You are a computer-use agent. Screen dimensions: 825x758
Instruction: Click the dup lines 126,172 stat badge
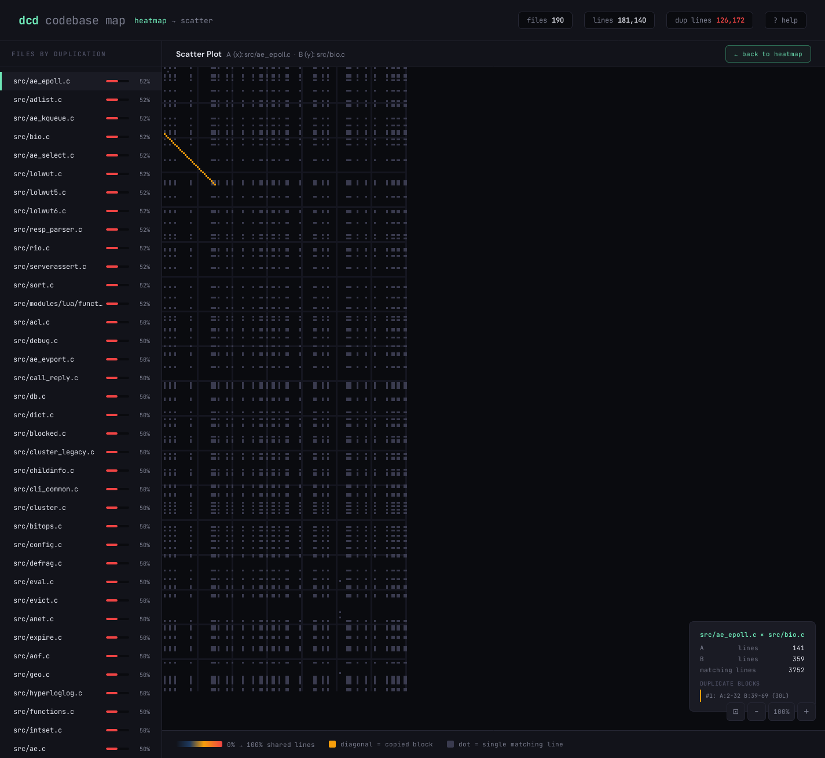(710, 20)
